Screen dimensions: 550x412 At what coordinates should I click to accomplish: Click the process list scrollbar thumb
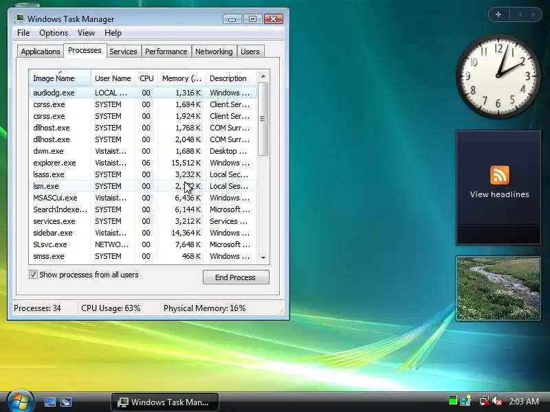[263, 119]
